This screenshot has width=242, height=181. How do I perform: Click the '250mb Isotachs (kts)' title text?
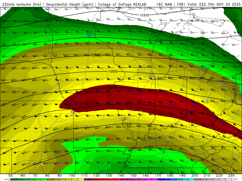tap(22, 4)
